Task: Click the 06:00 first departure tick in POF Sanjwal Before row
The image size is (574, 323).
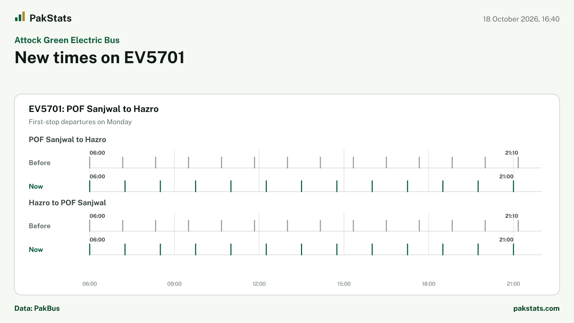Action: 90,163
